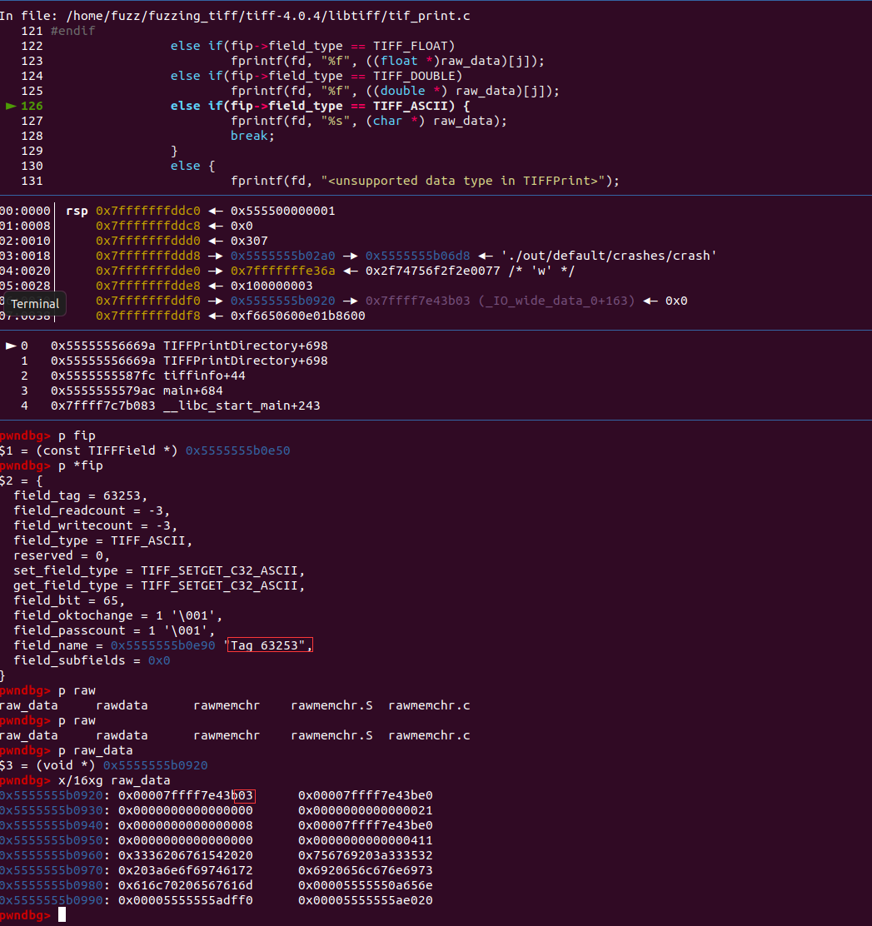Click field_bit = 65 line
This screenshot has width=872, height=926.
[69, 600]
